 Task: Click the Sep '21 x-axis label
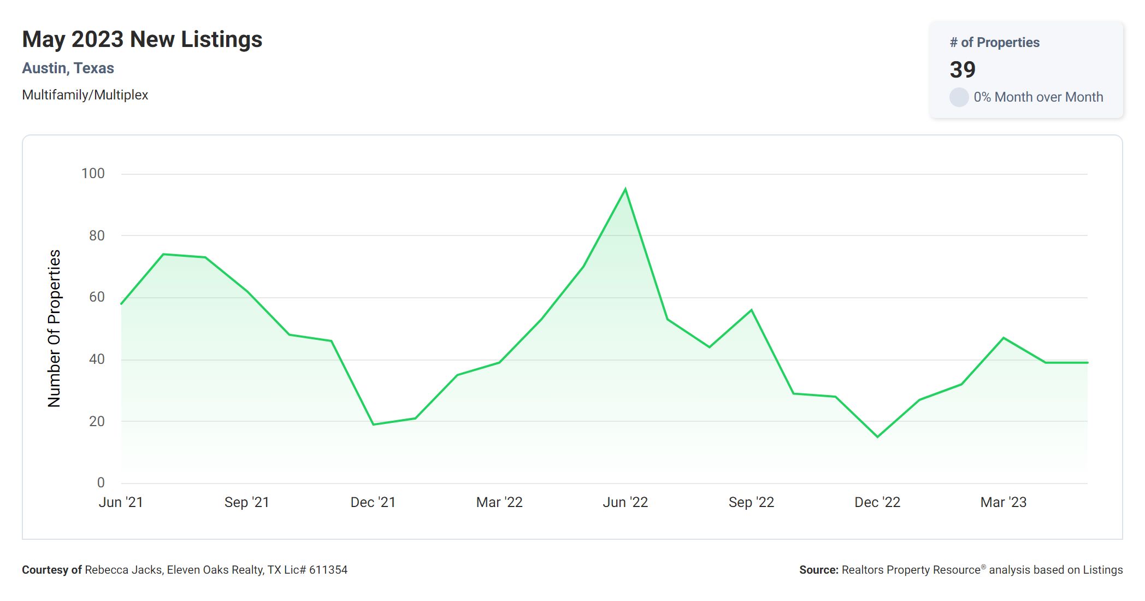[247, 502]
